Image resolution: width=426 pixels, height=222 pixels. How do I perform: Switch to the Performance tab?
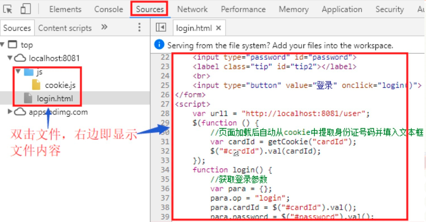(243, 9)
